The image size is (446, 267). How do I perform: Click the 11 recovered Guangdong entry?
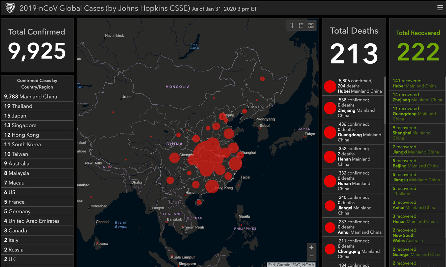[x=417, y=114]
